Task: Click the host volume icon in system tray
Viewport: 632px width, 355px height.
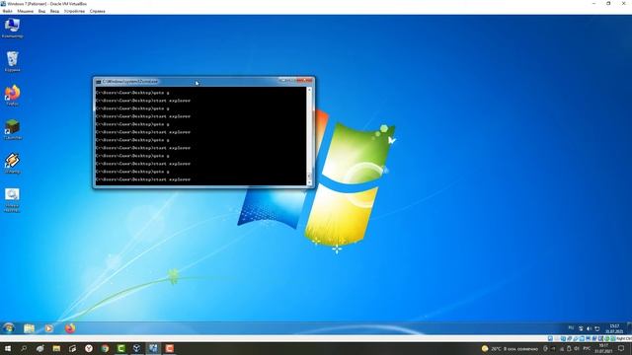Action: click(577, 348)
